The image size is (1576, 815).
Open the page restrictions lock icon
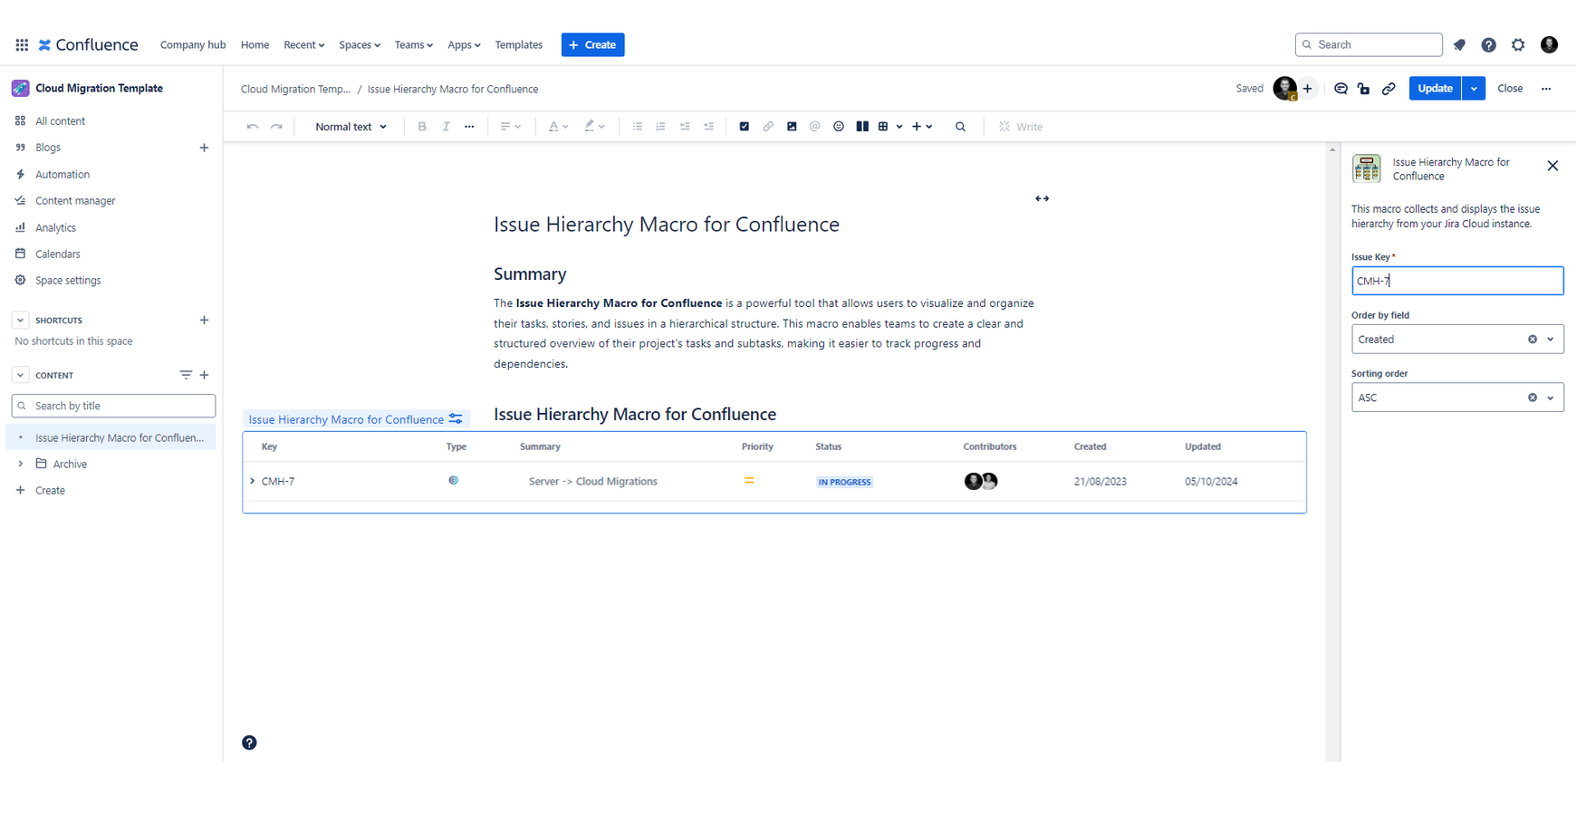(x=1364, y=89)
